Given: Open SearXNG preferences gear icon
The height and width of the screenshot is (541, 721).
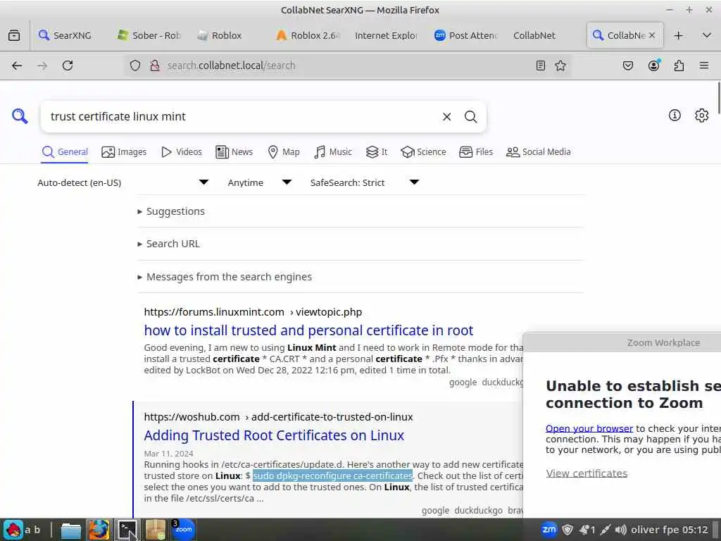Looking at the screenshot, I should click(702, 116).
